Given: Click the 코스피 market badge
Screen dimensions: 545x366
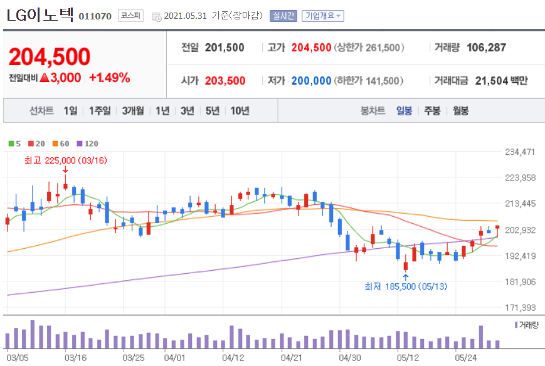Looking at the screenshot, I should (x=130, y=16).
